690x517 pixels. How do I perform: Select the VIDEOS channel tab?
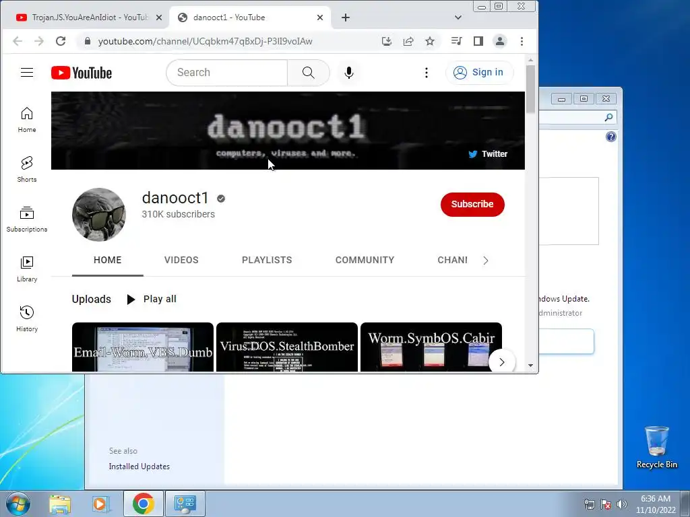(x=181, y=261)
